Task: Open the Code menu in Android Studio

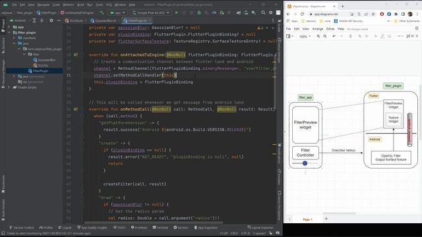Action: pos(56,5)
